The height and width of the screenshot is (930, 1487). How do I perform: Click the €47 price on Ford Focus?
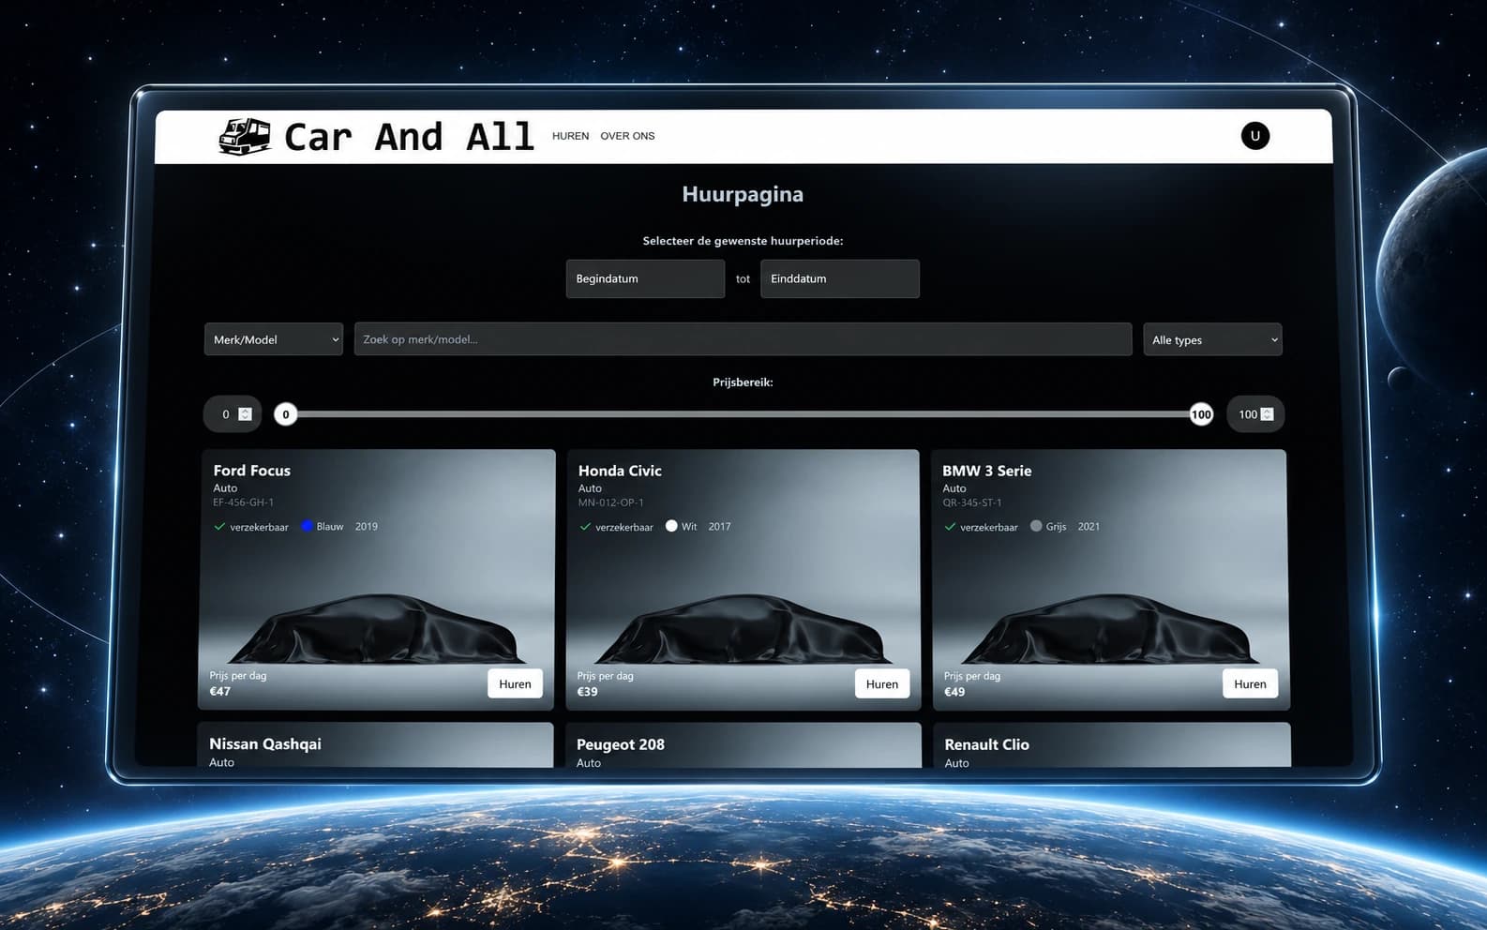click(219, 691)
